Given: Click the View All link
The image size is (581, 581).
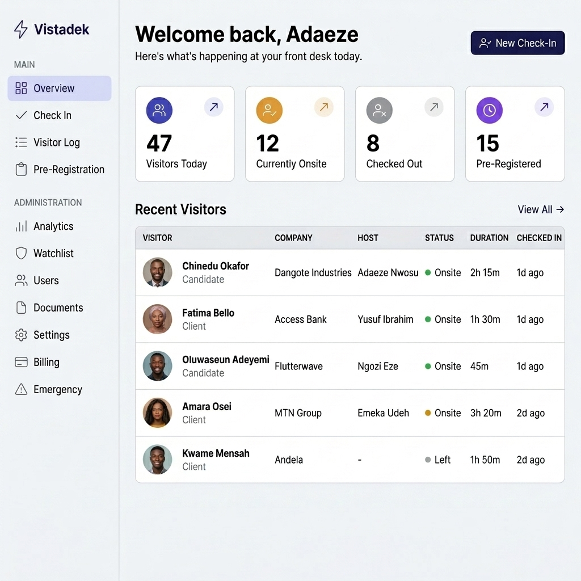Looking at the screenshot, I should 540,209.
